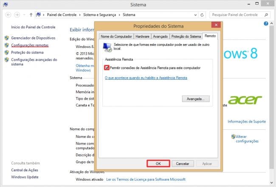Click Painel de Controle breadcrumb

click(62, 15)
